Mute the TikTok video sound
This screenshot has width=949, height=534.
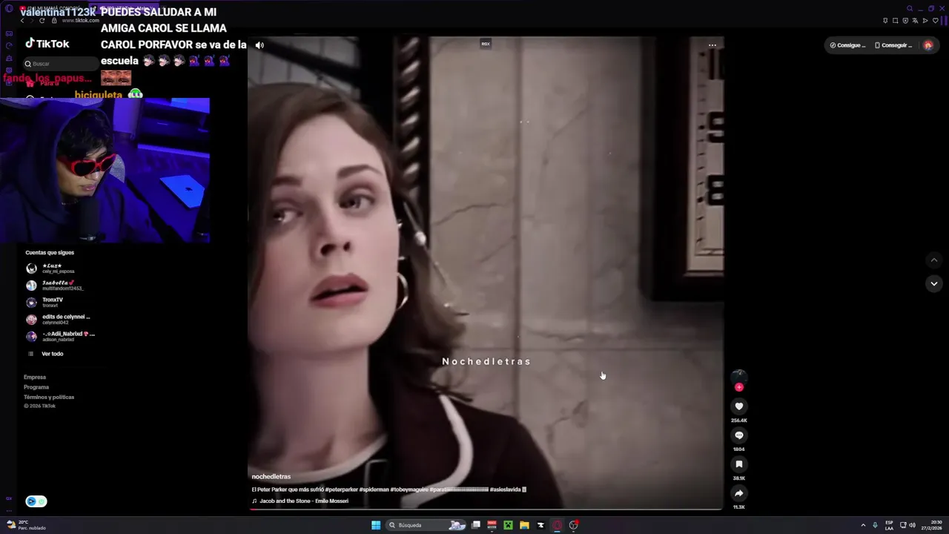point(259,45)
